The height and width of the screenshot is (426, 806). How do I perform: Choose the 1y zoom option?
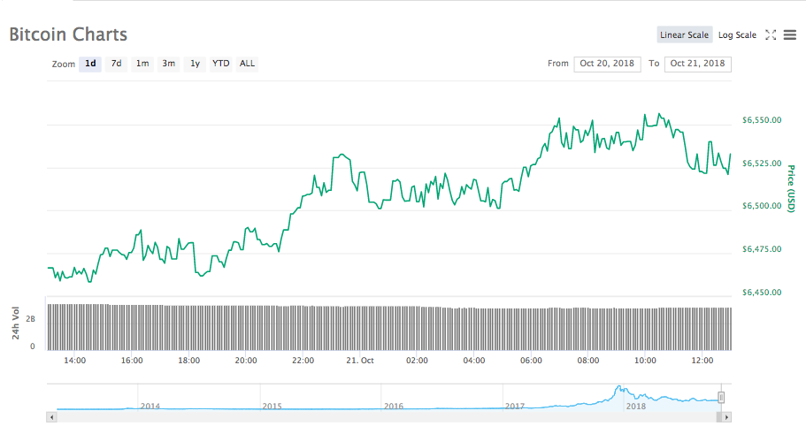195,64
